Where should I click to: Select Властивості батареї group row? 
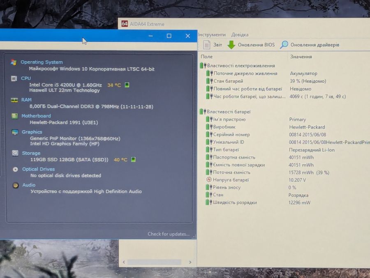(225, 112)
